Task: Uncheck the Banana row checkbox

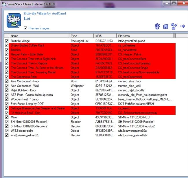Action: (7, 50)
